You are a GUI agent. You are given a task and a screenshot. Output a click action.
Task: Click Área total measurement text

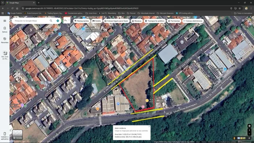point(128,134)
